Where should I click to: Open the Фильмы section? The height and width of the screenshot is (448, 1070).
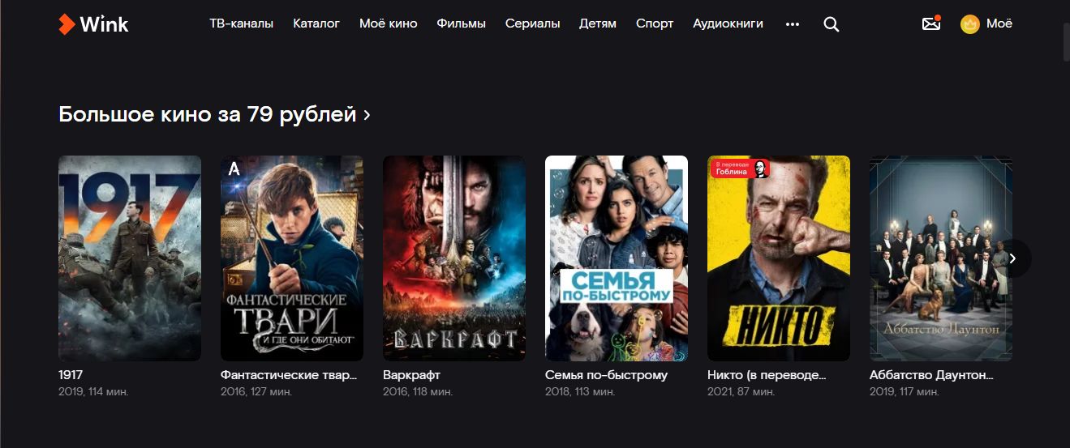tap(461, 23)
